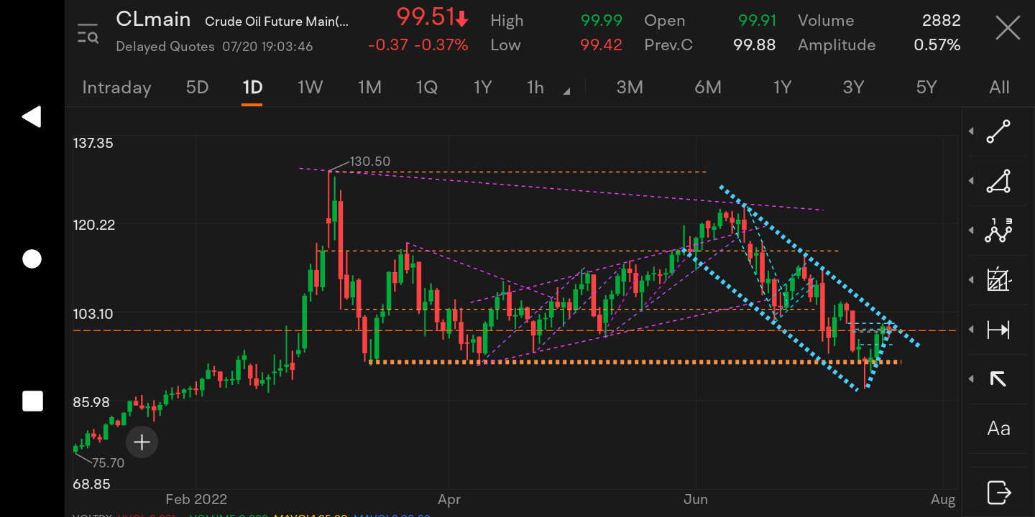Tap the Android home circle button
This screenshot has width=1035, height=517.
coord(32,259)
